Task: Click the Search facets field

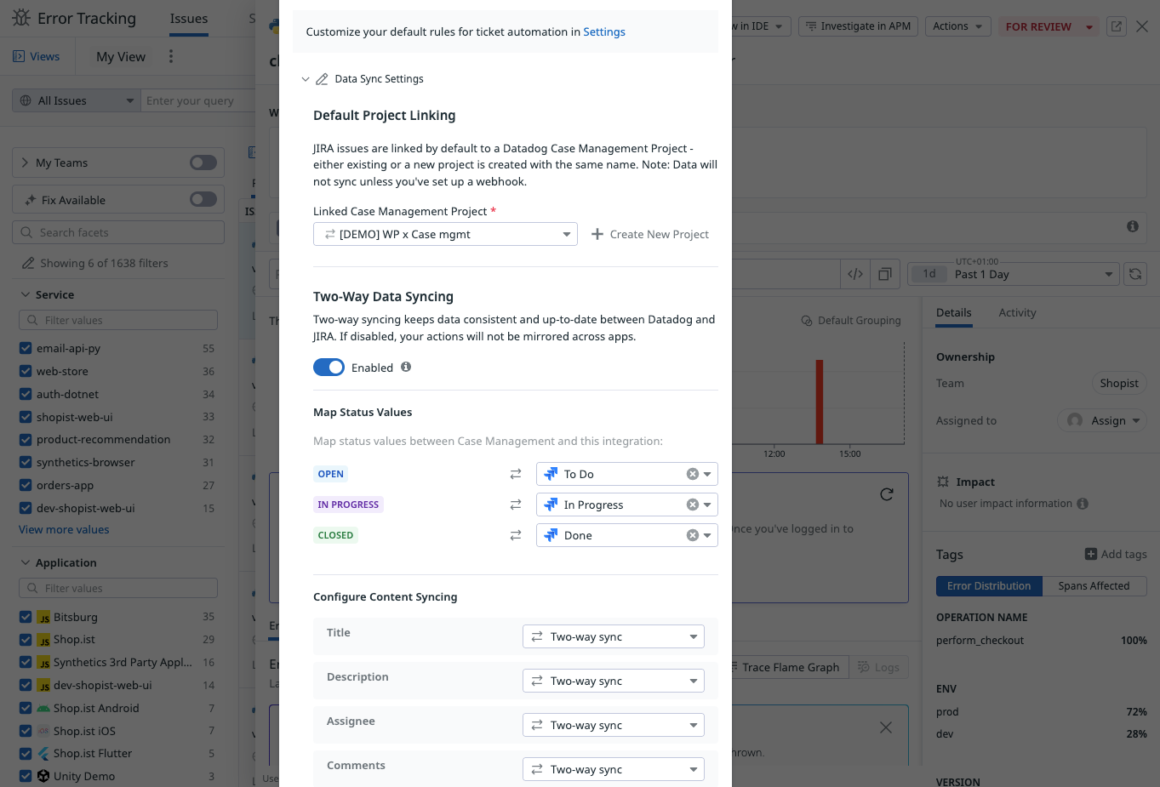Action: (x=119, y=232)
